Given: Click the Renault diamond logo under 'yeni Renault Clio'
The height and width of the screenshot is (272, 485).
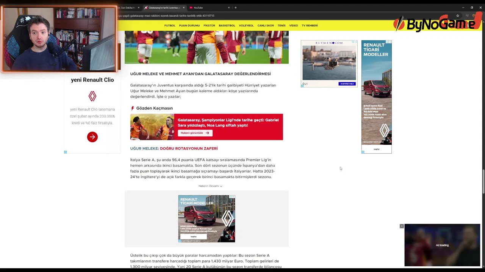Looking at the screenshot, I should (92, 96).
